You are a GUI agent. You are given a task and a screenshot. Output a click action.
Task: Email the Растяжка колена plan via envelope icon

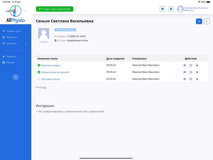191,65
